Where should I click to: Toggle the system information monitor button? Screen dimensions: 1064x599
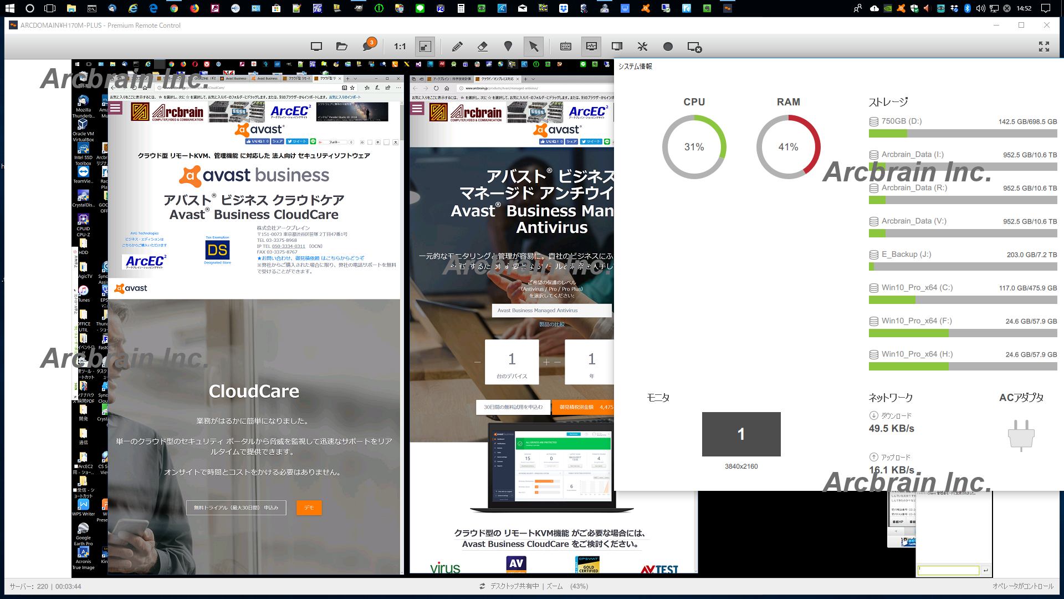(591, 47)
